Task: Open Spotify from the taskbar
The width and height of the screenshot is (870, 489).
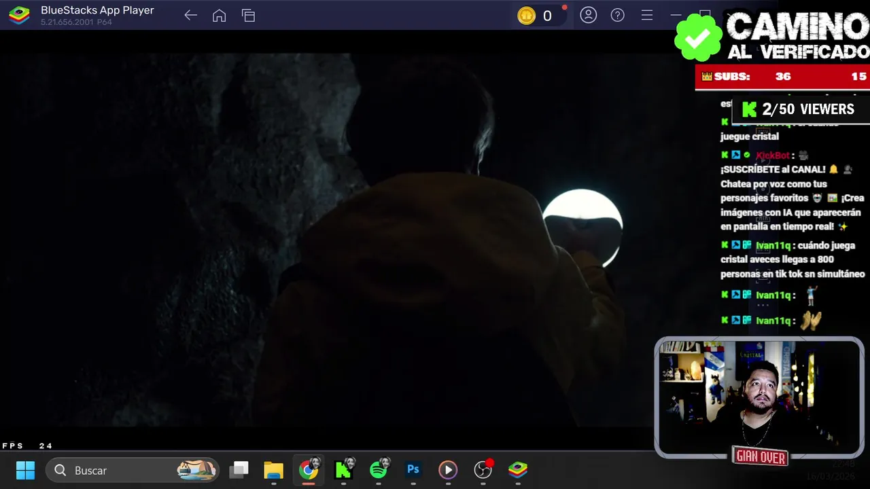Action: click(x=379, y=469)
